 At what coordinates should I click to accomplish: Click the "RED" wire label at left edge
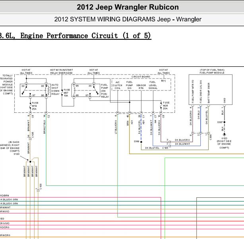[x=2, y=219]
